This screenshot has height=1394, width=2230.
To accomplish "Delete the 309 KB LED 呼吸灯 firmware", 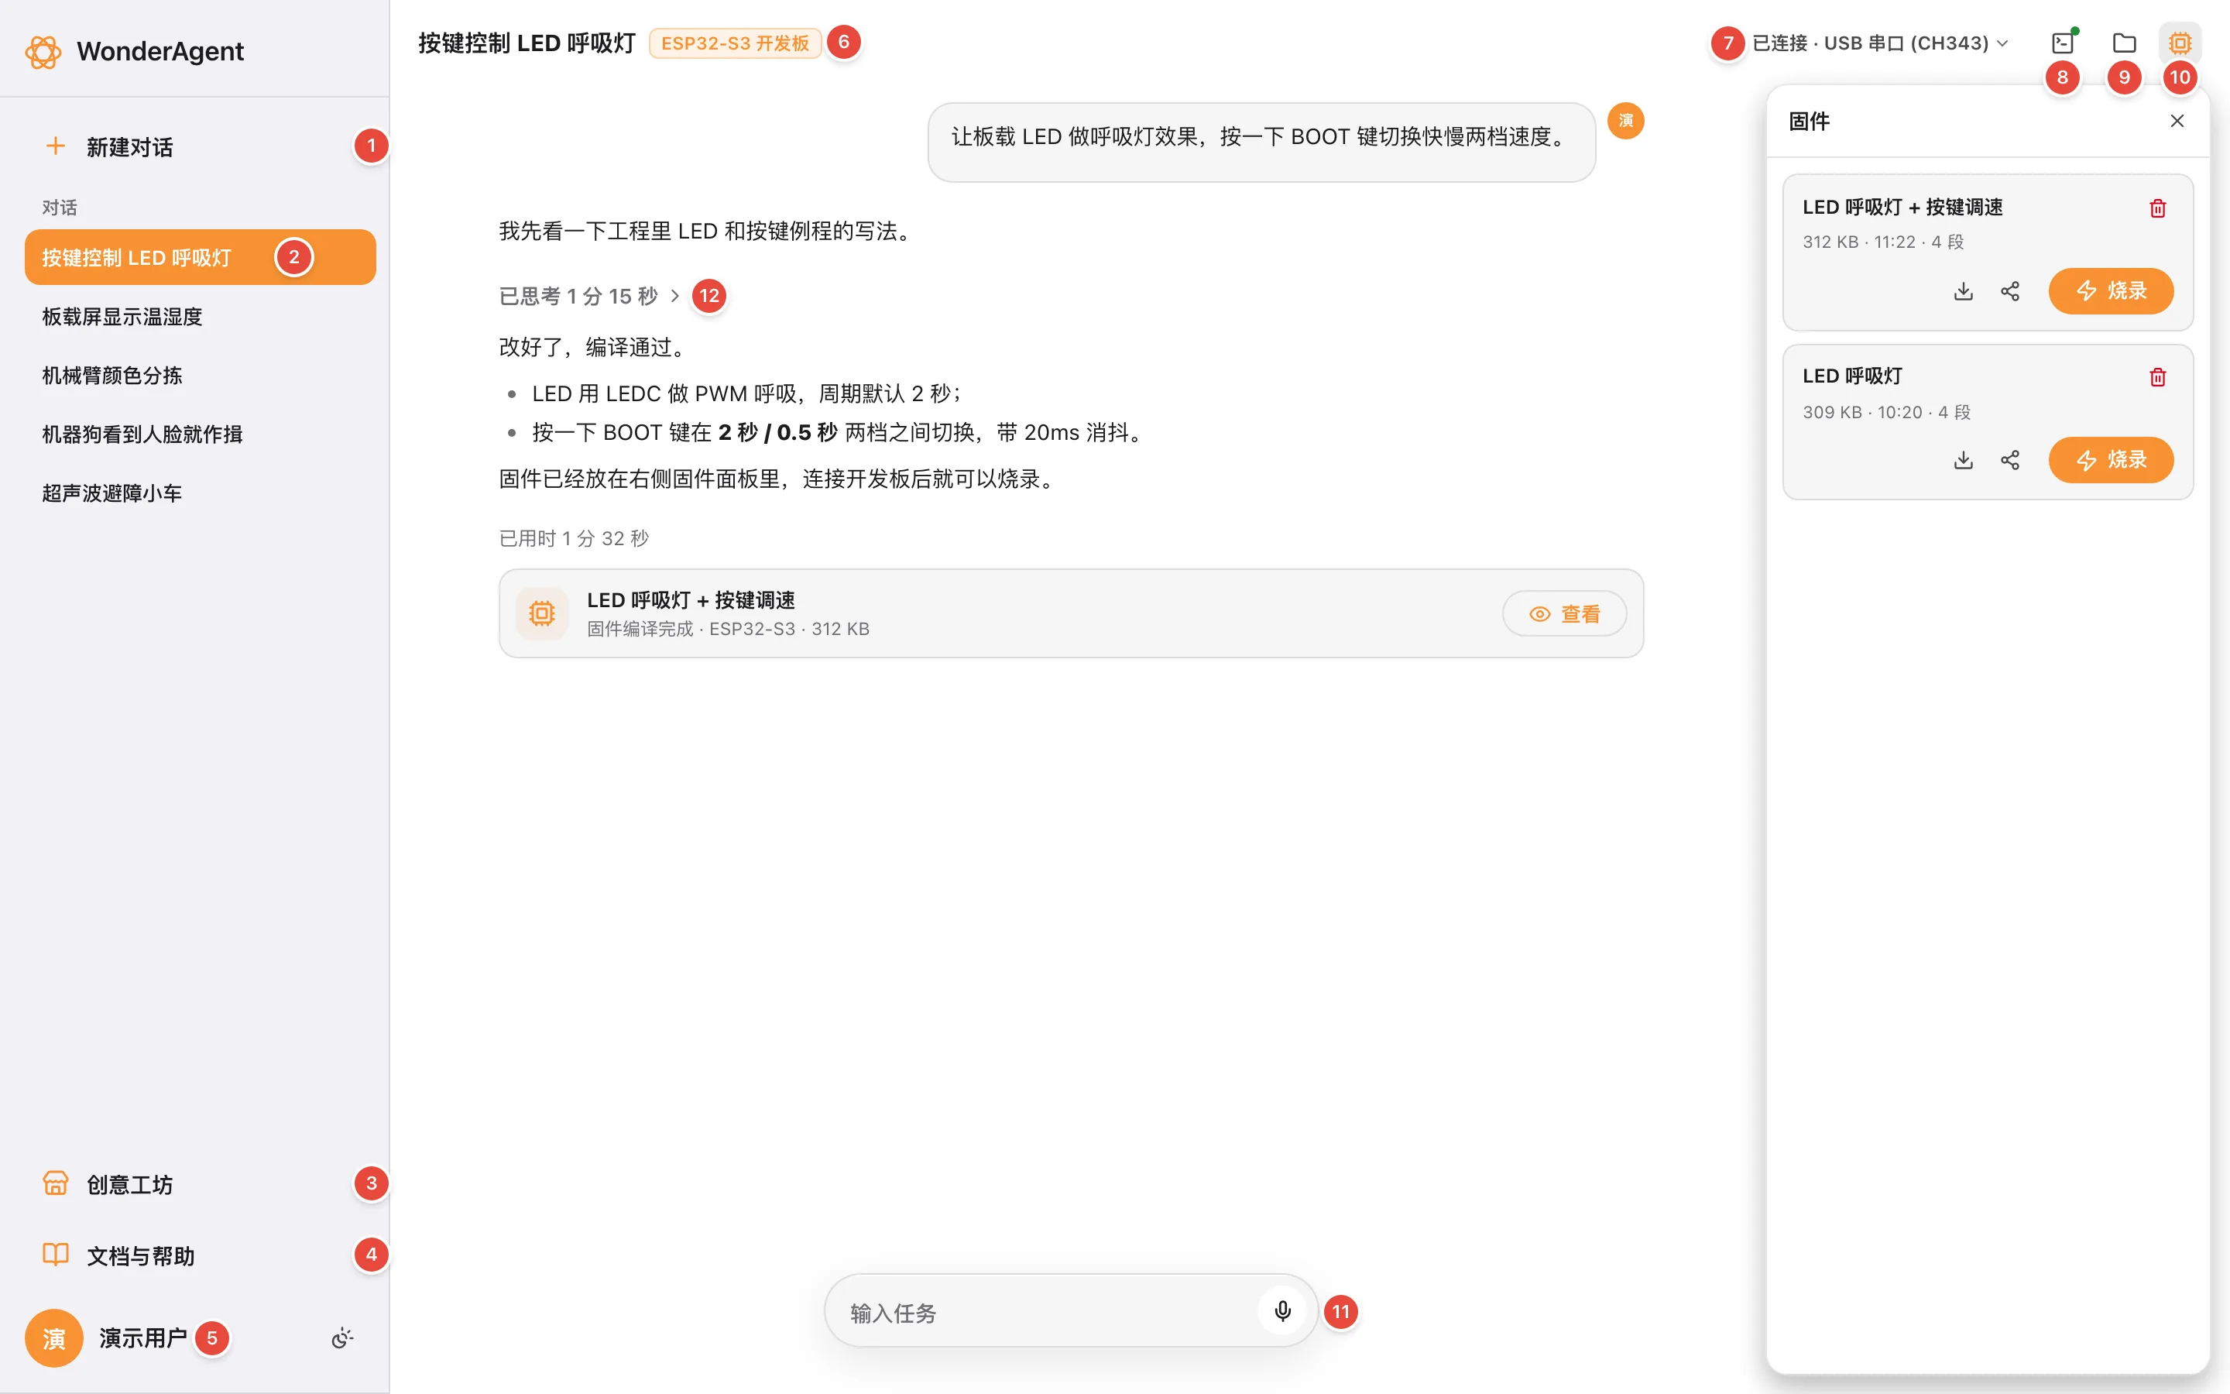I will (x=2157, y=377).
